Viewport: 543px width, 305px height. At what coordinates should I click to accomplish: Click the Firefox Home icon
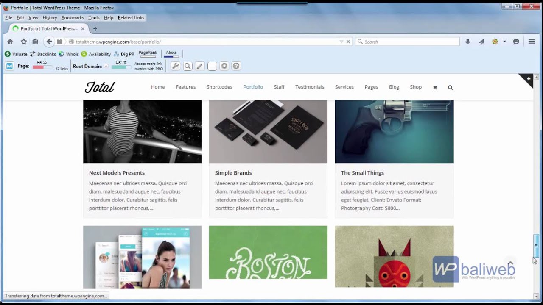(10, 42)
